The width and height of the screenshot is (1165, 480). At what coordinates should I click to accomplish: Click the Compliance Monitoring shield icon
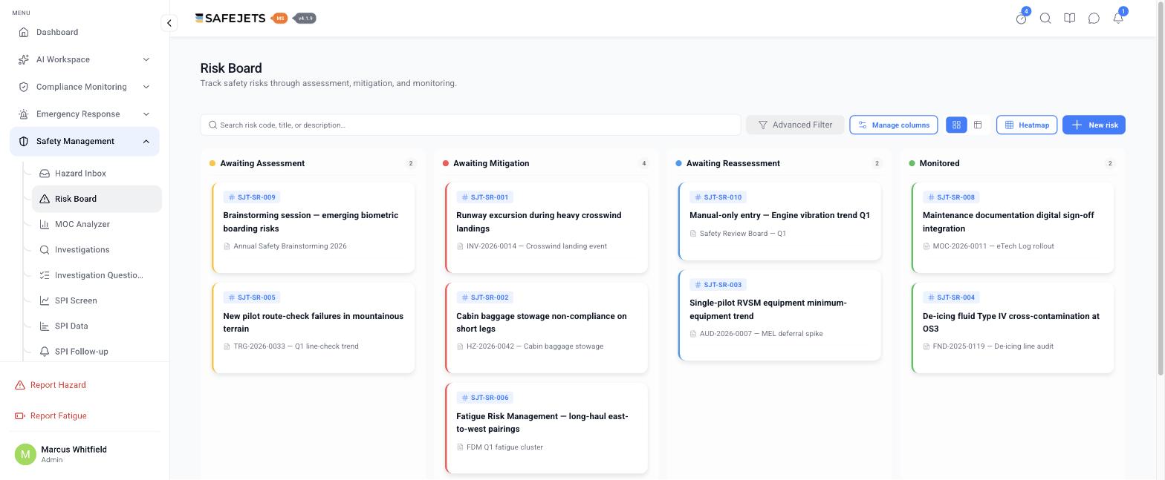pyautogui.click(x=24, y=87)
